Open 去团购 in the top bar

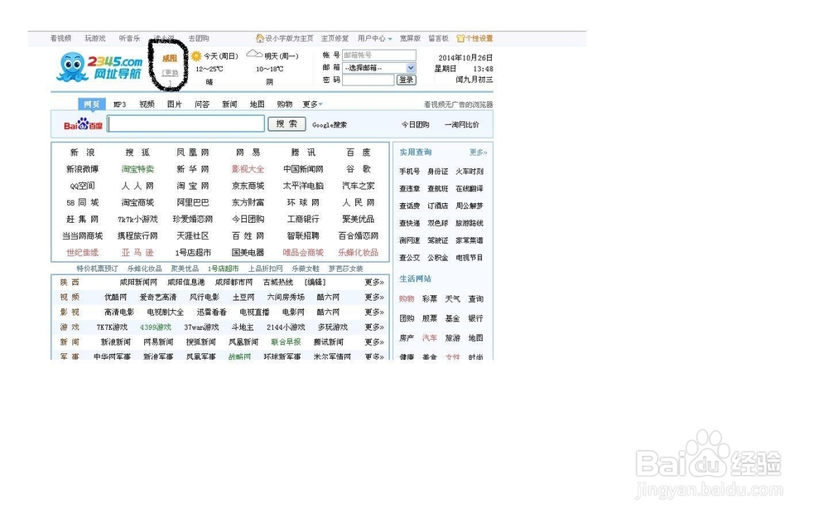tap(199, 38)
